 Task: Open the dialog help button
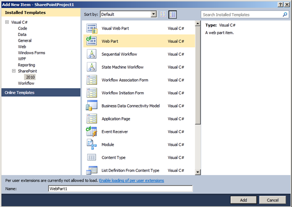[x=281, y=5]
